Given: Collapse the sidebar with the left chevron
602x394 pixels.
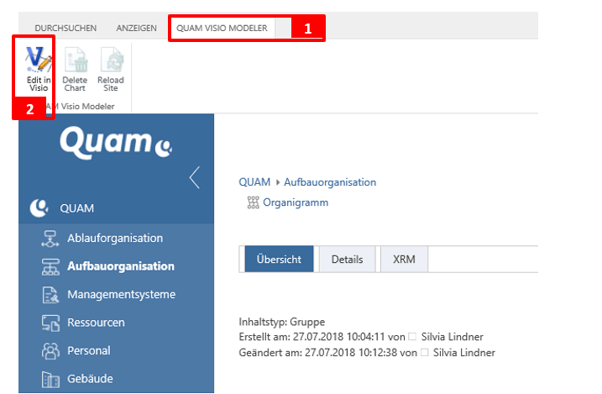Looking at the screenshot, I should [195, 177].
